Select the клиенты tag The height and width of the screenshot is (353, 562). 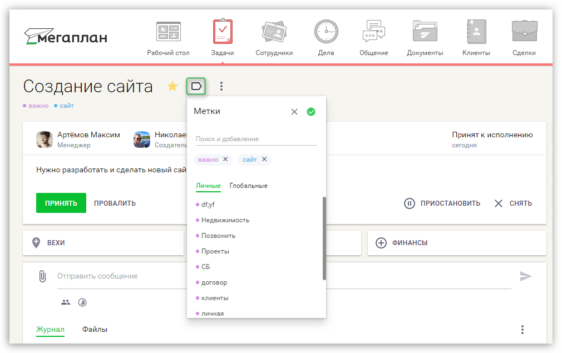pyautogui.click(x=212, y=298)
